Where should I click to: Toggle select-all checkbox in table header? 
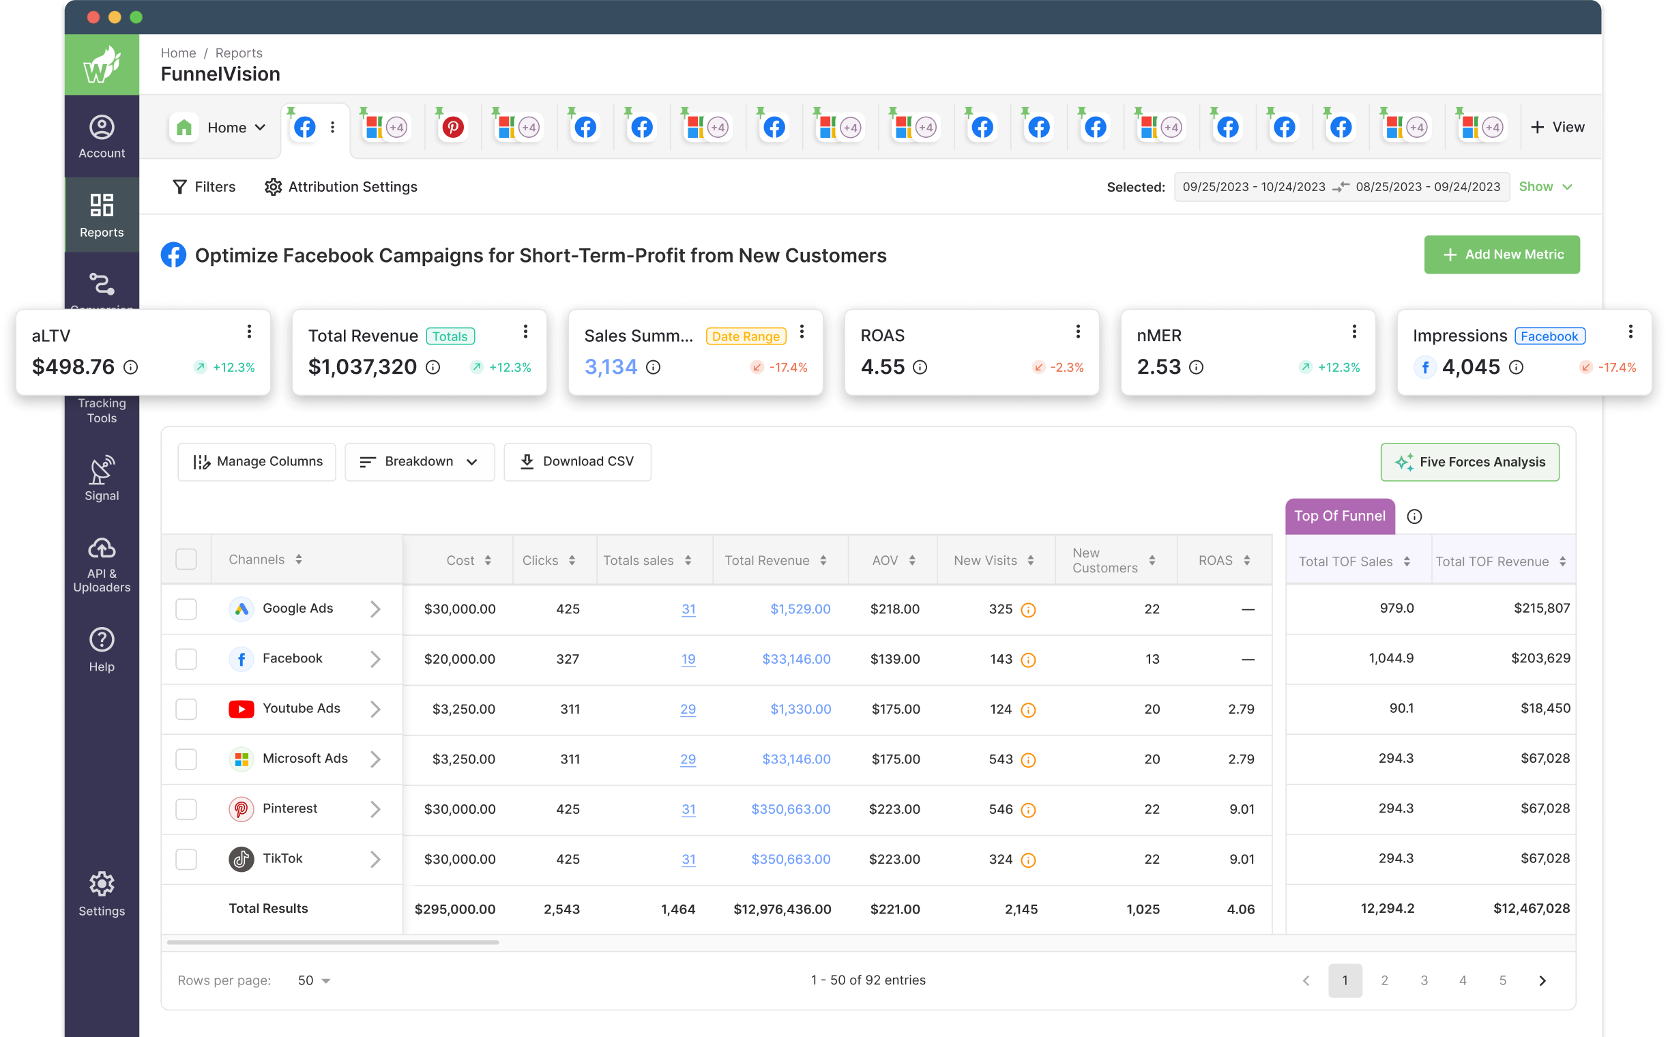[186, 559]
